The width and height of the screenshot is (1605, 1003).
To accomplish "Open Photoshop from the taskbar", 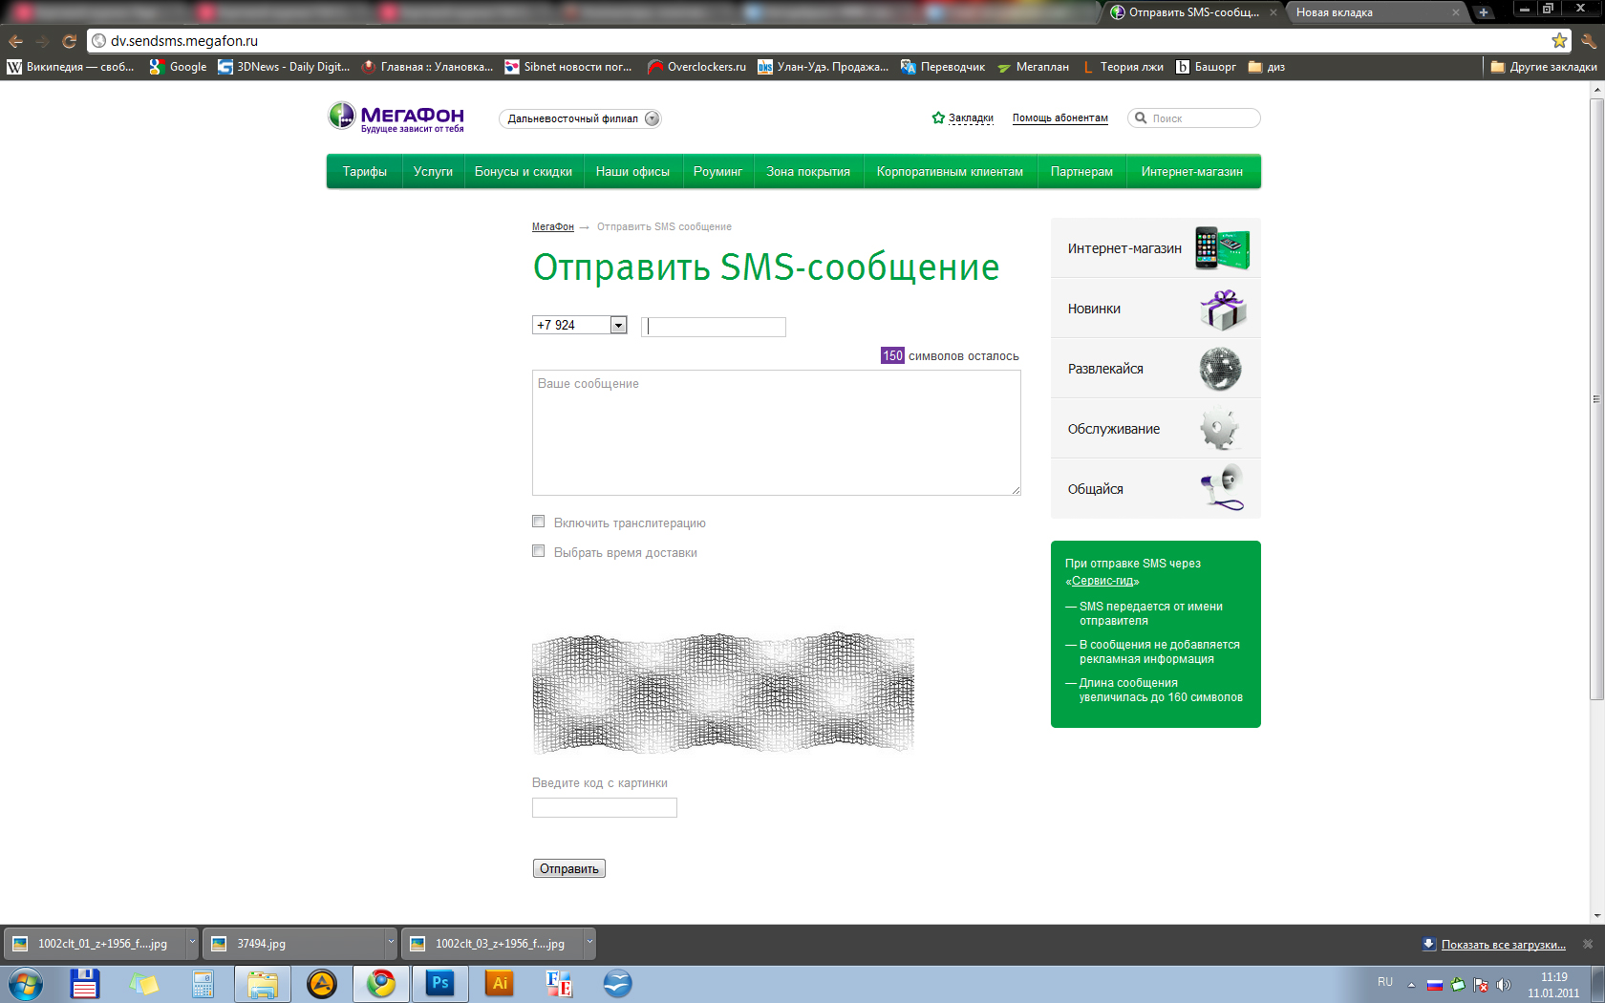I will (x=439, y=983).
